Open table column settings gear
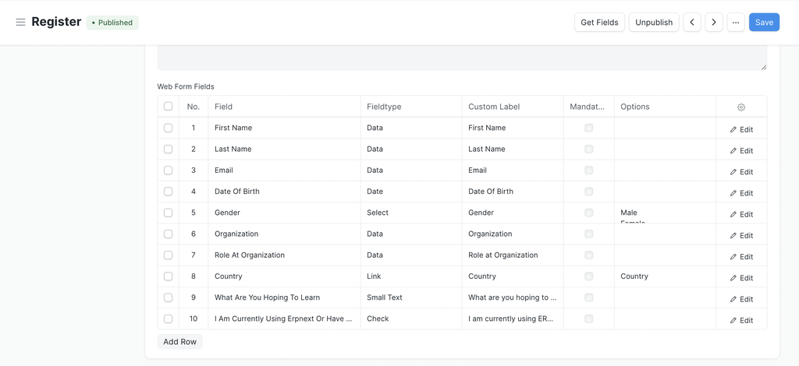Viewport: 799px width, 366px height. (741, 107)
